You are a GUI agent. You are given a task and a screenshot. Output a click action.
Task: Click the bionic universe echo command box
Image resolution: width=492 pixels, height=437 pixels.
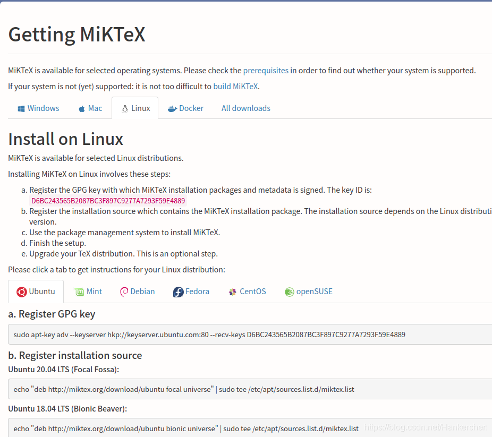[x=250, y=427]
